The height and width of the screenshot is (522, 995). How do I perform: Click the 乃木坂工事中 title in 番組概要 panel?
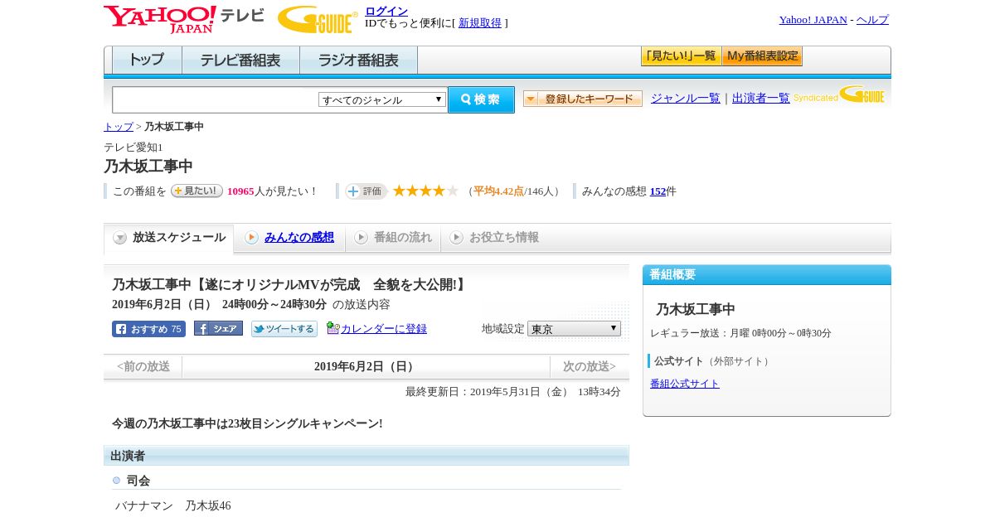tap(696, 309)
